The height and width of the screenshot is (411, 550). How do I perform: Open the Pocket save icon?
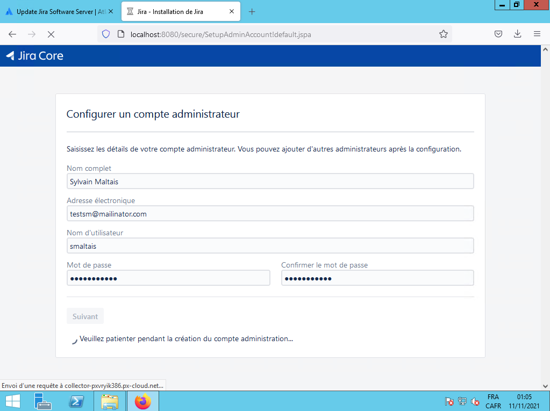click(498, 34)
